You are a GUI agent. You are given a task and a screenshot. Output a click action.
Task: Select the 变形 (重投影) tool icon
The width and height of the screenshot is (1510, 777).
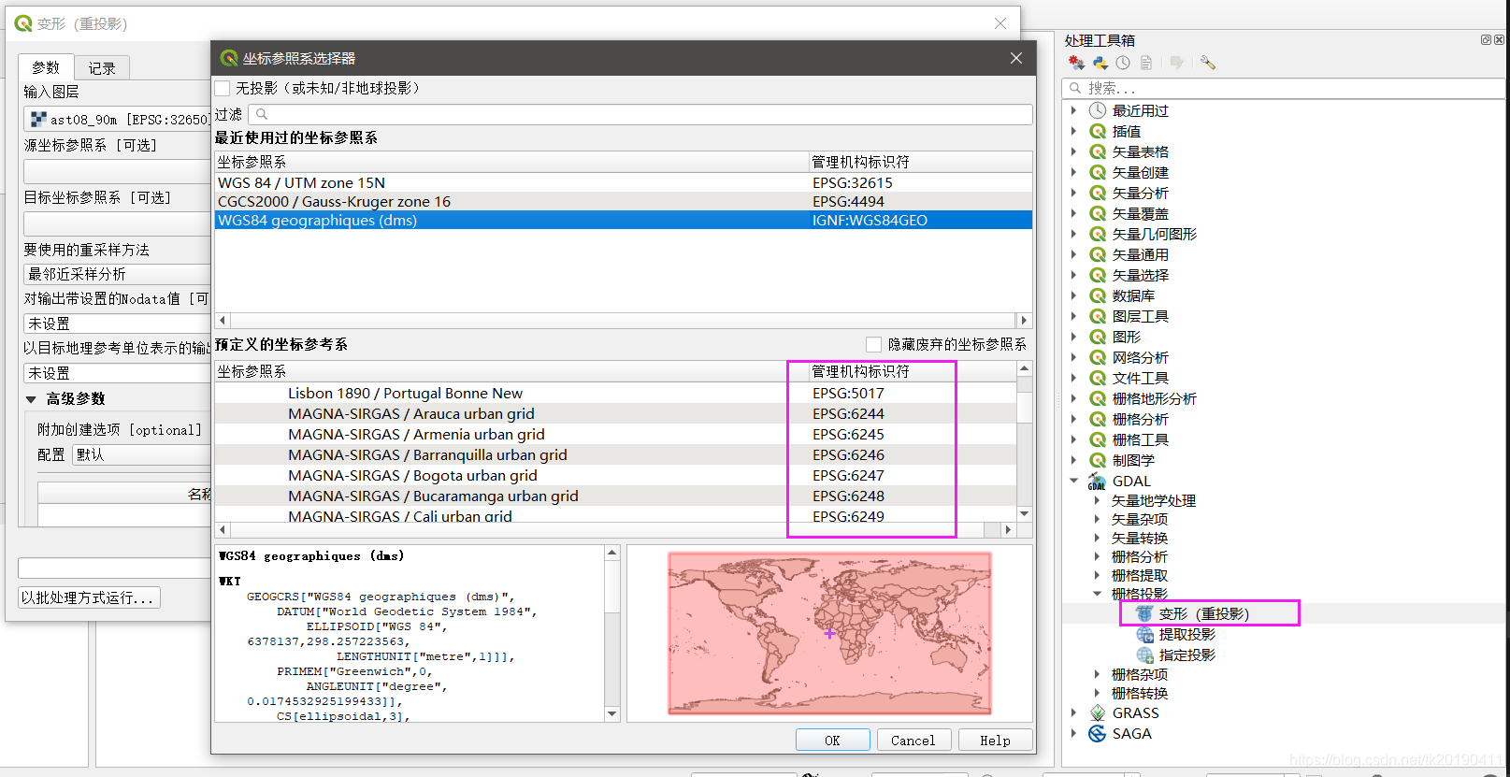tap(1144, 613)
